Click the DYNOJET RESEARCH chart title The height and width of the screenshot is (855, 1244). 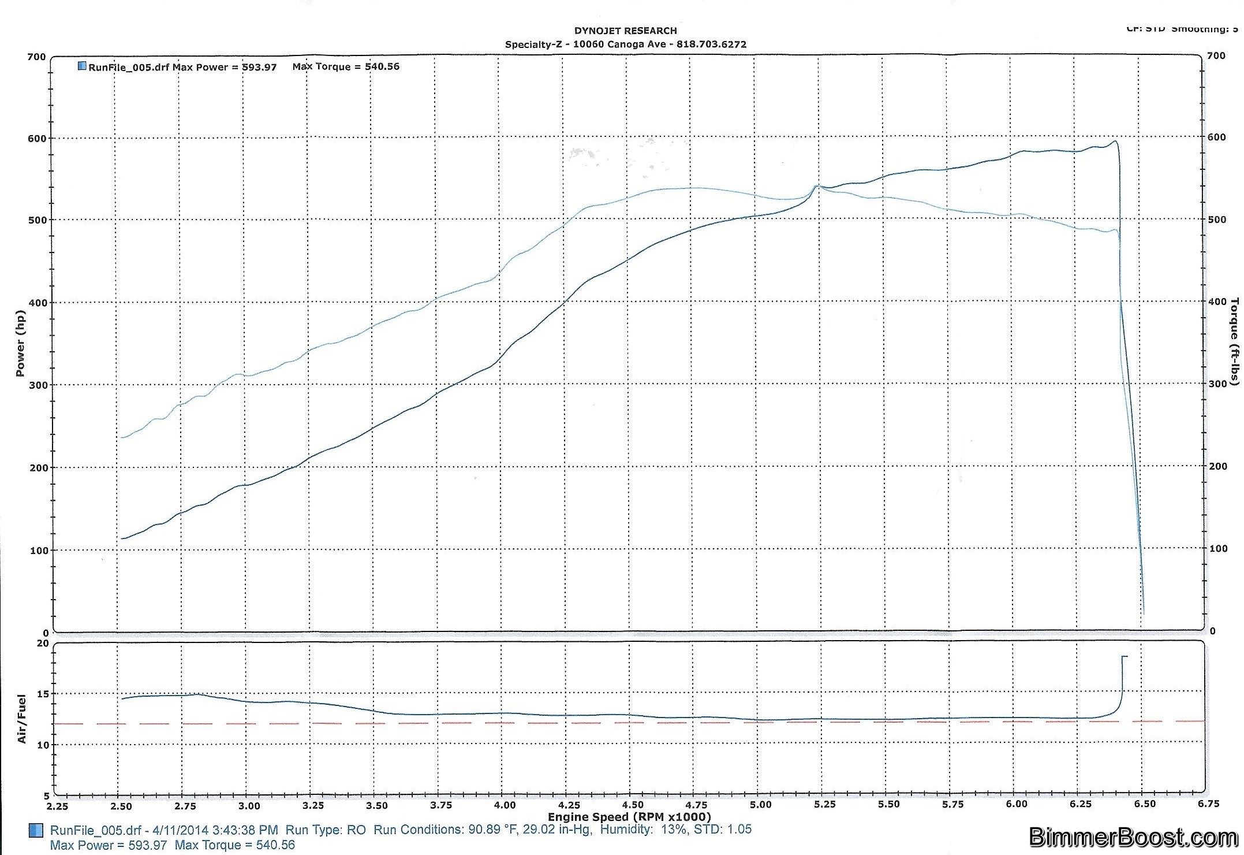(625, 31)
